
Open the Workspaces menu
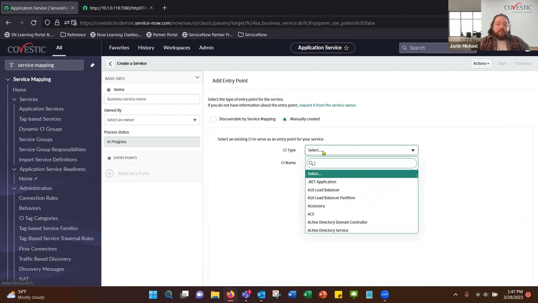point(177,48)
